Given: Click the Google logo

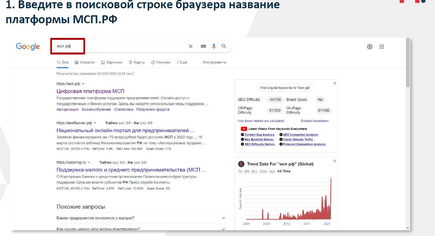Looking at the screenshot, I should [28, 46].
